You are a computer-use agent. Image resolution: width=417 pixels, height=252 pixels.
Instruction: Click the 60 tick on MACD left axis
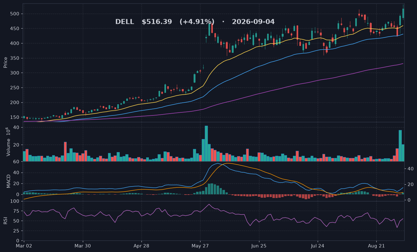(17, 162)
